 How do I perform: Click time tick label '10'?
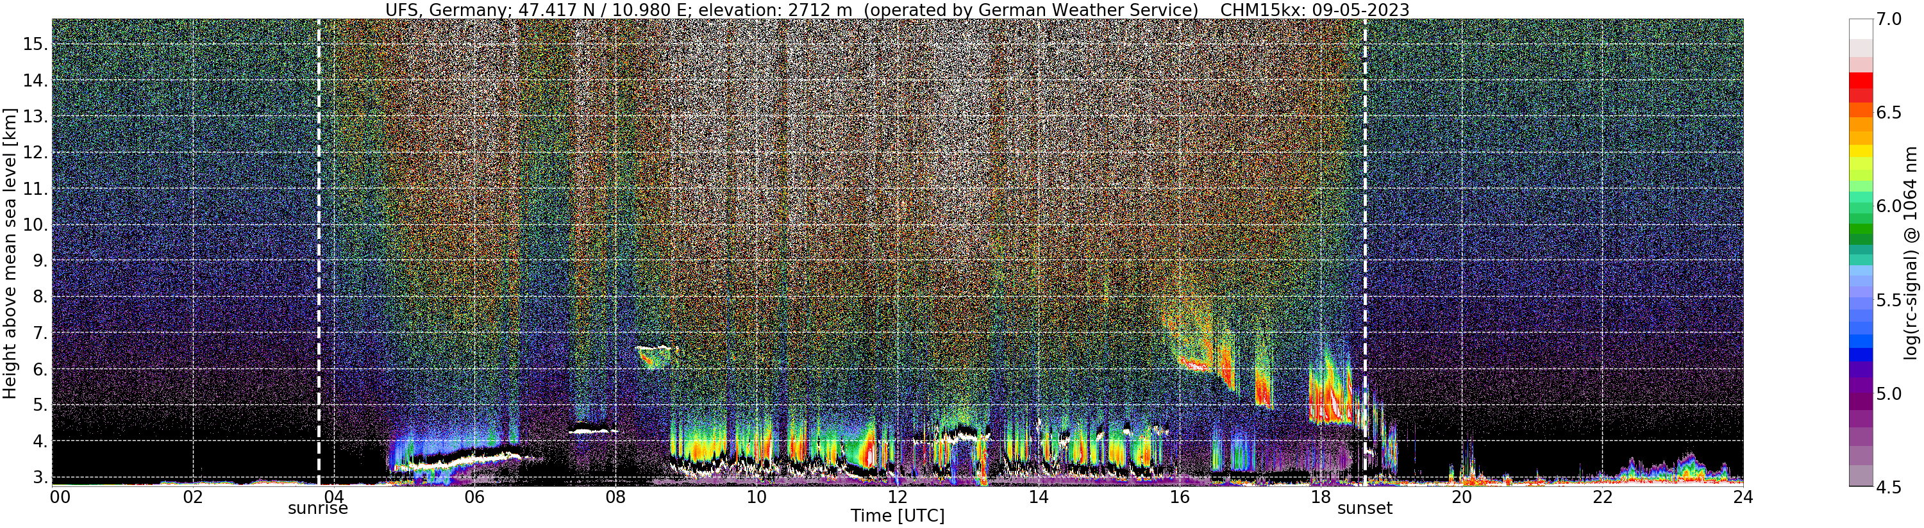(757, 497)
